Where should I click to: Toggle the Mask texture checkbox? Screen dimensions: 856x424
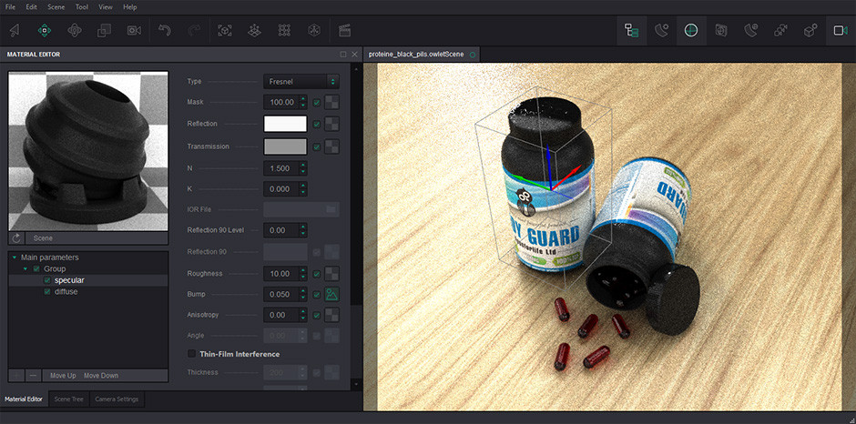[x=316, y=102]
